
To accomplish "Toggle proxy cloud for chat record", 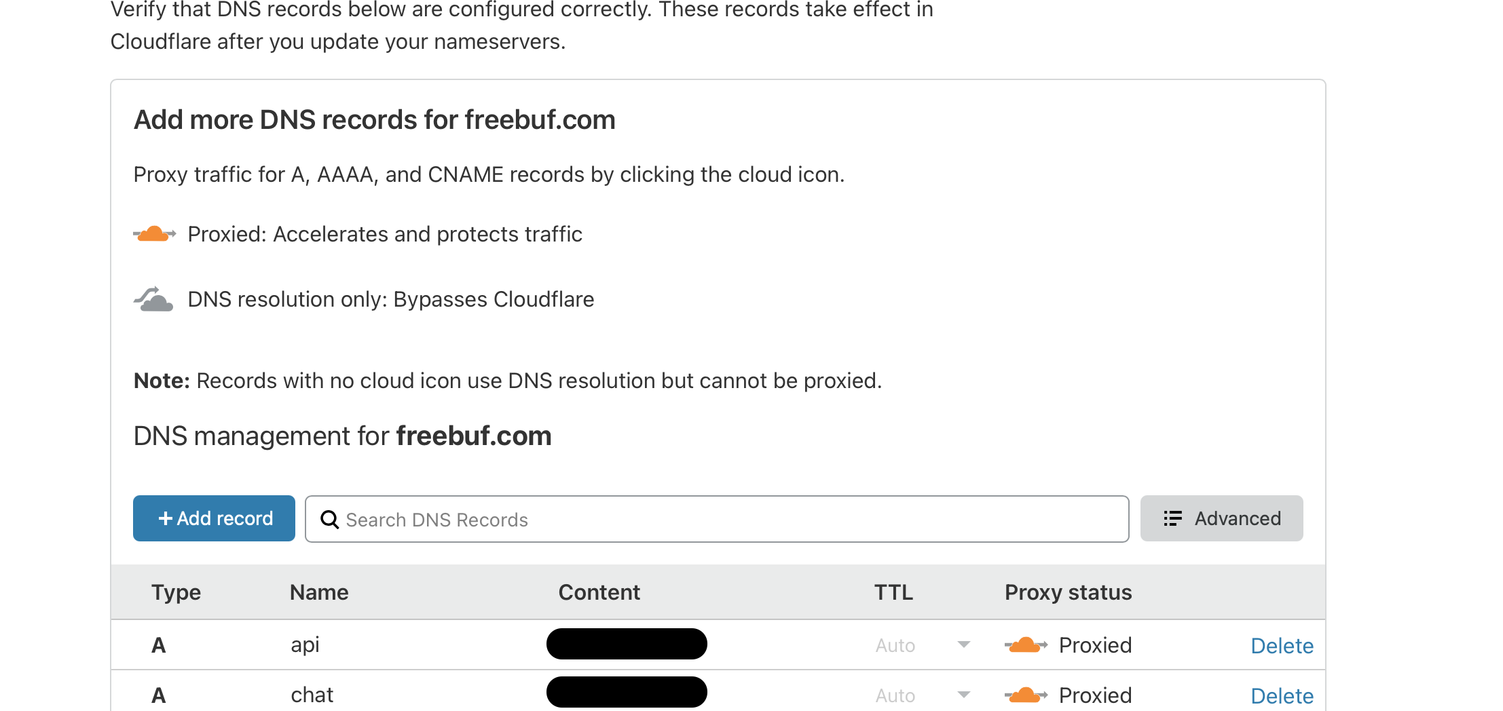I will click(x=1026, y=695).
